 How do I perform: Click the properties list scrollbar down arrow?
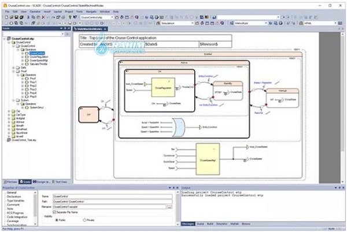pyautogui.click(x=35, y=224)
